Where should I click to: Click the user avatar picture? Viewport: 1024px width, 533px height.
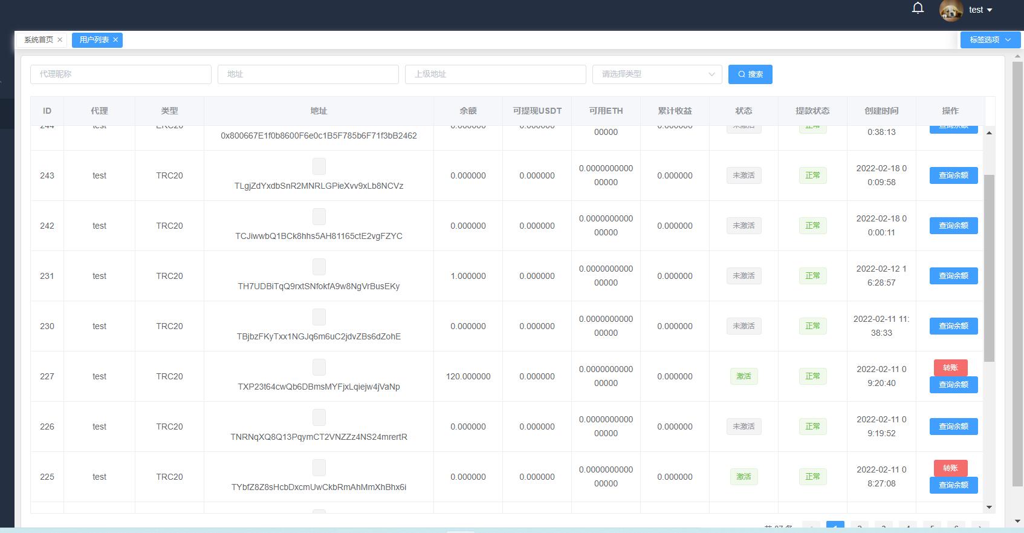click(951, 10)
